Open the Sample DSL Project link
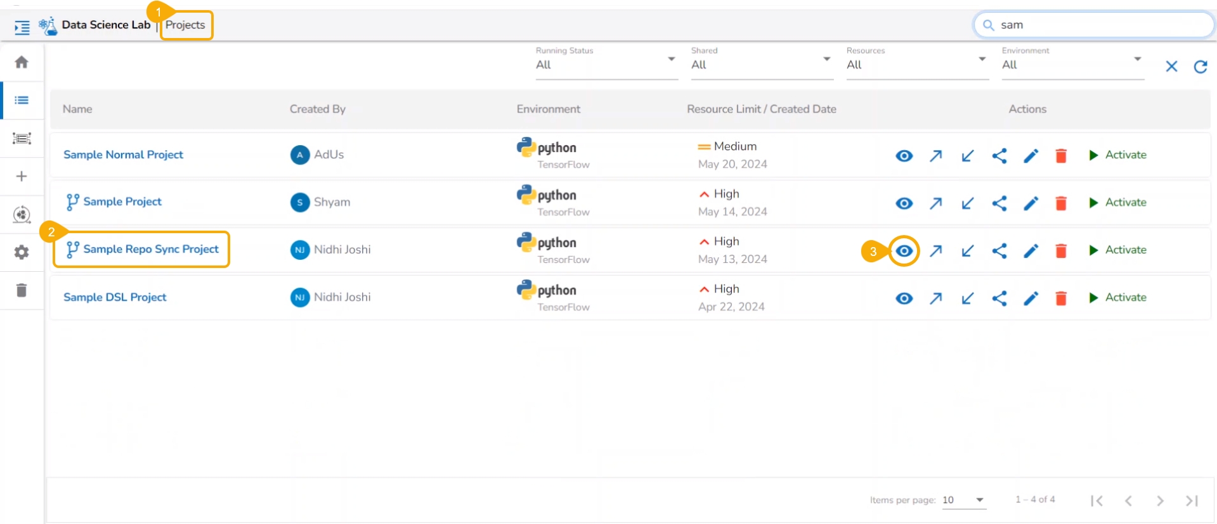This screenshot has height=524, width=1217. click(115, 297)
